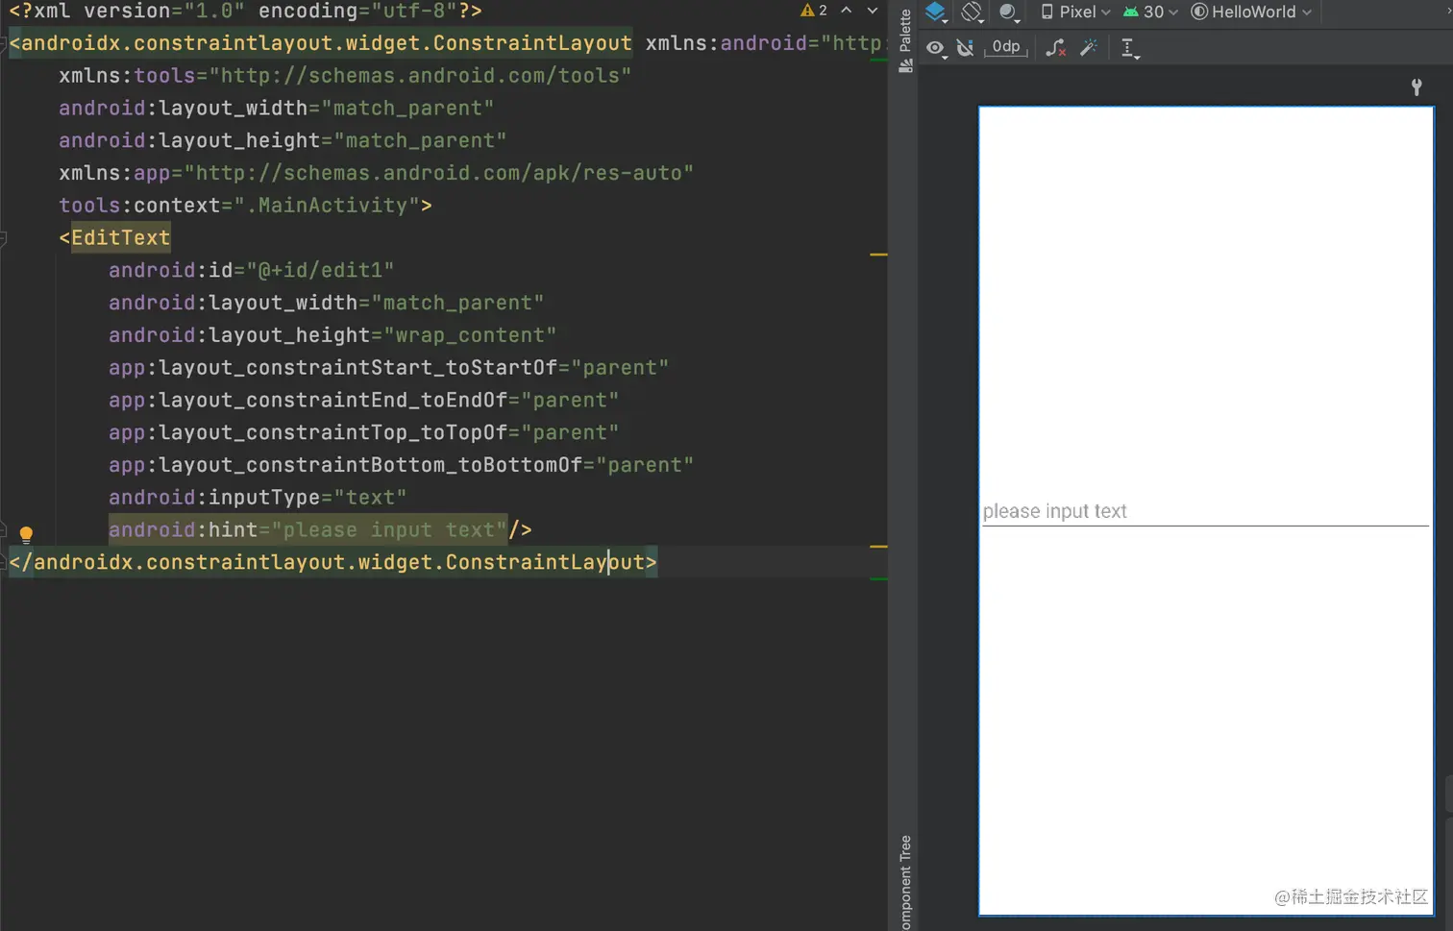
Task: Click the layout_constraintEnd_toEndOf line
Action: 363,401
